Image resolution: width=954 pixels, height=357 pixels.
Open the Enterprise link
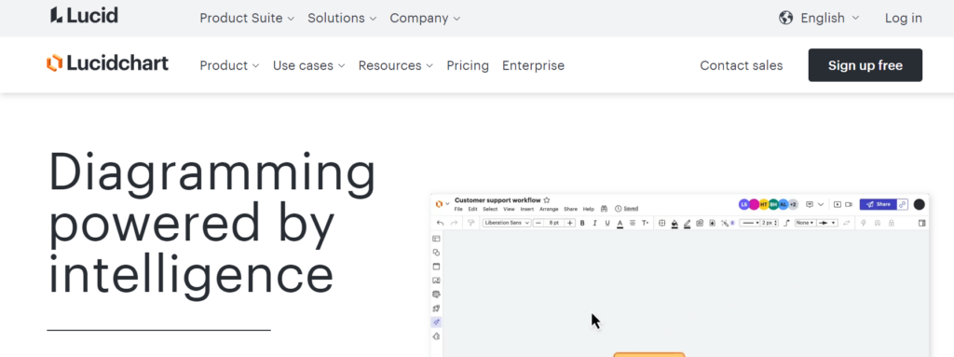(x=533, y=65)
